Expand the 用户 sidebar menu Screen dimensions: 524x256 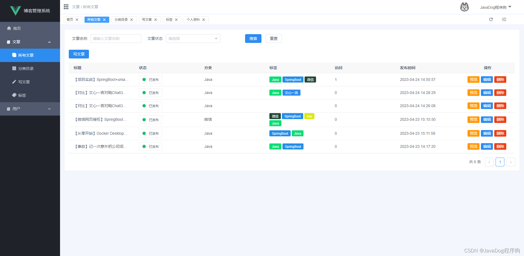tap(30, 109)
